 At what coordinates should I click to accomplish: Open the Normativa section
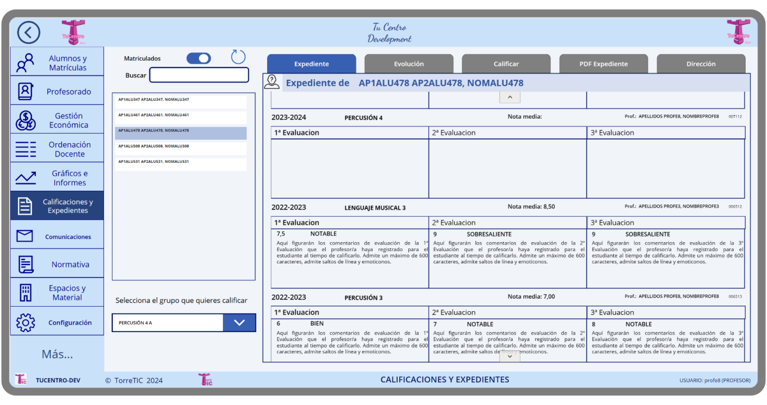click(57, 264)
